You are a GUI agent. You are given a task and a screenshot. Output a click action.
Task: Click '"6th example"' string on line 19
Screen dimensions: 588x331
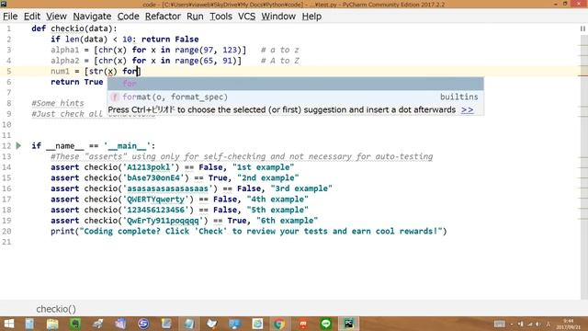pos(287,221)
